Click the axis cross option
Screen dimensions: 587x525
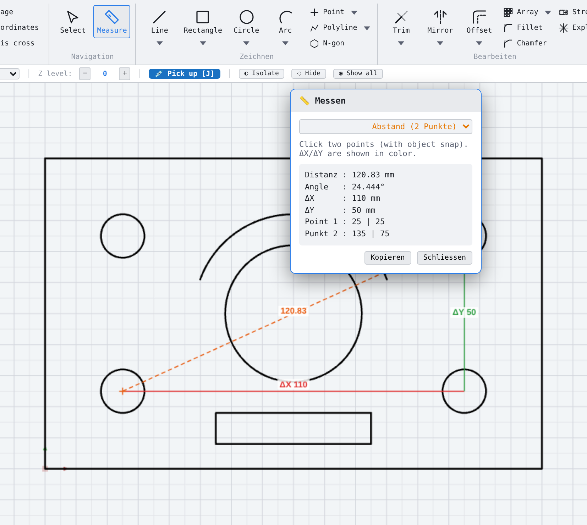17,43
